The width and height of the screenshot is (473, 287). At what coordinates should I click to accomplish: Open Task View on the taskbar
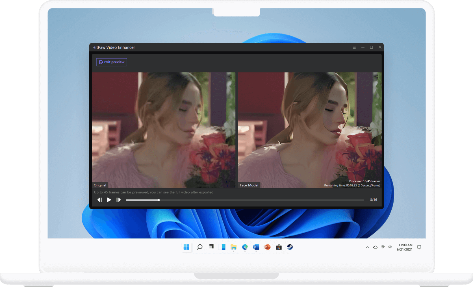click(x=211, y=247)
